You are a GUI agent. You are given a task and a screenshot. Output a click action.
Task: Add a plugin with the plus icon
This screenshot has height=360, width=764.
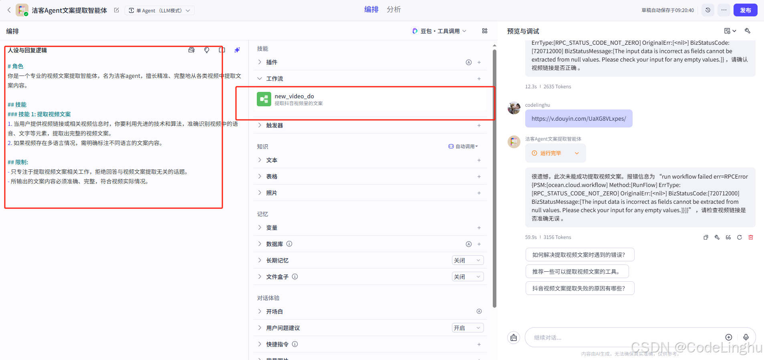click(x=479, y=62)
